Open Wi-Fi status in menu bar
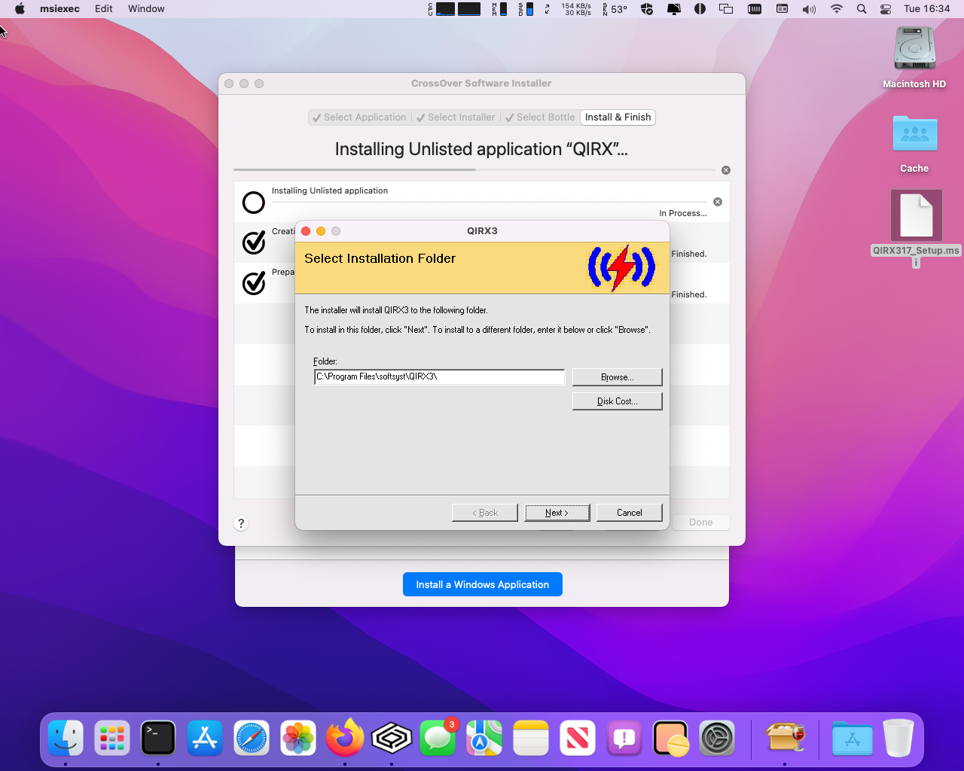The width and height of the screenshot is (964, 771). [x=836, y=9]
